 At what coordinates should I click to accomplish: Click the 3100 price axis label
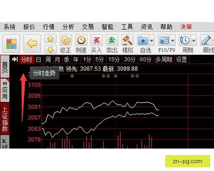coord(34,85)
